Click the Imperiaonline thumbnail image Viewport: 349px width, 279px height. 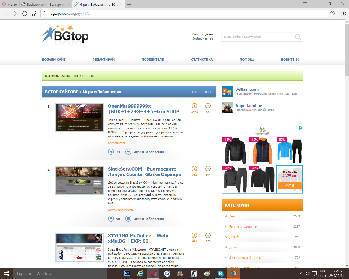tap(227, 108)
